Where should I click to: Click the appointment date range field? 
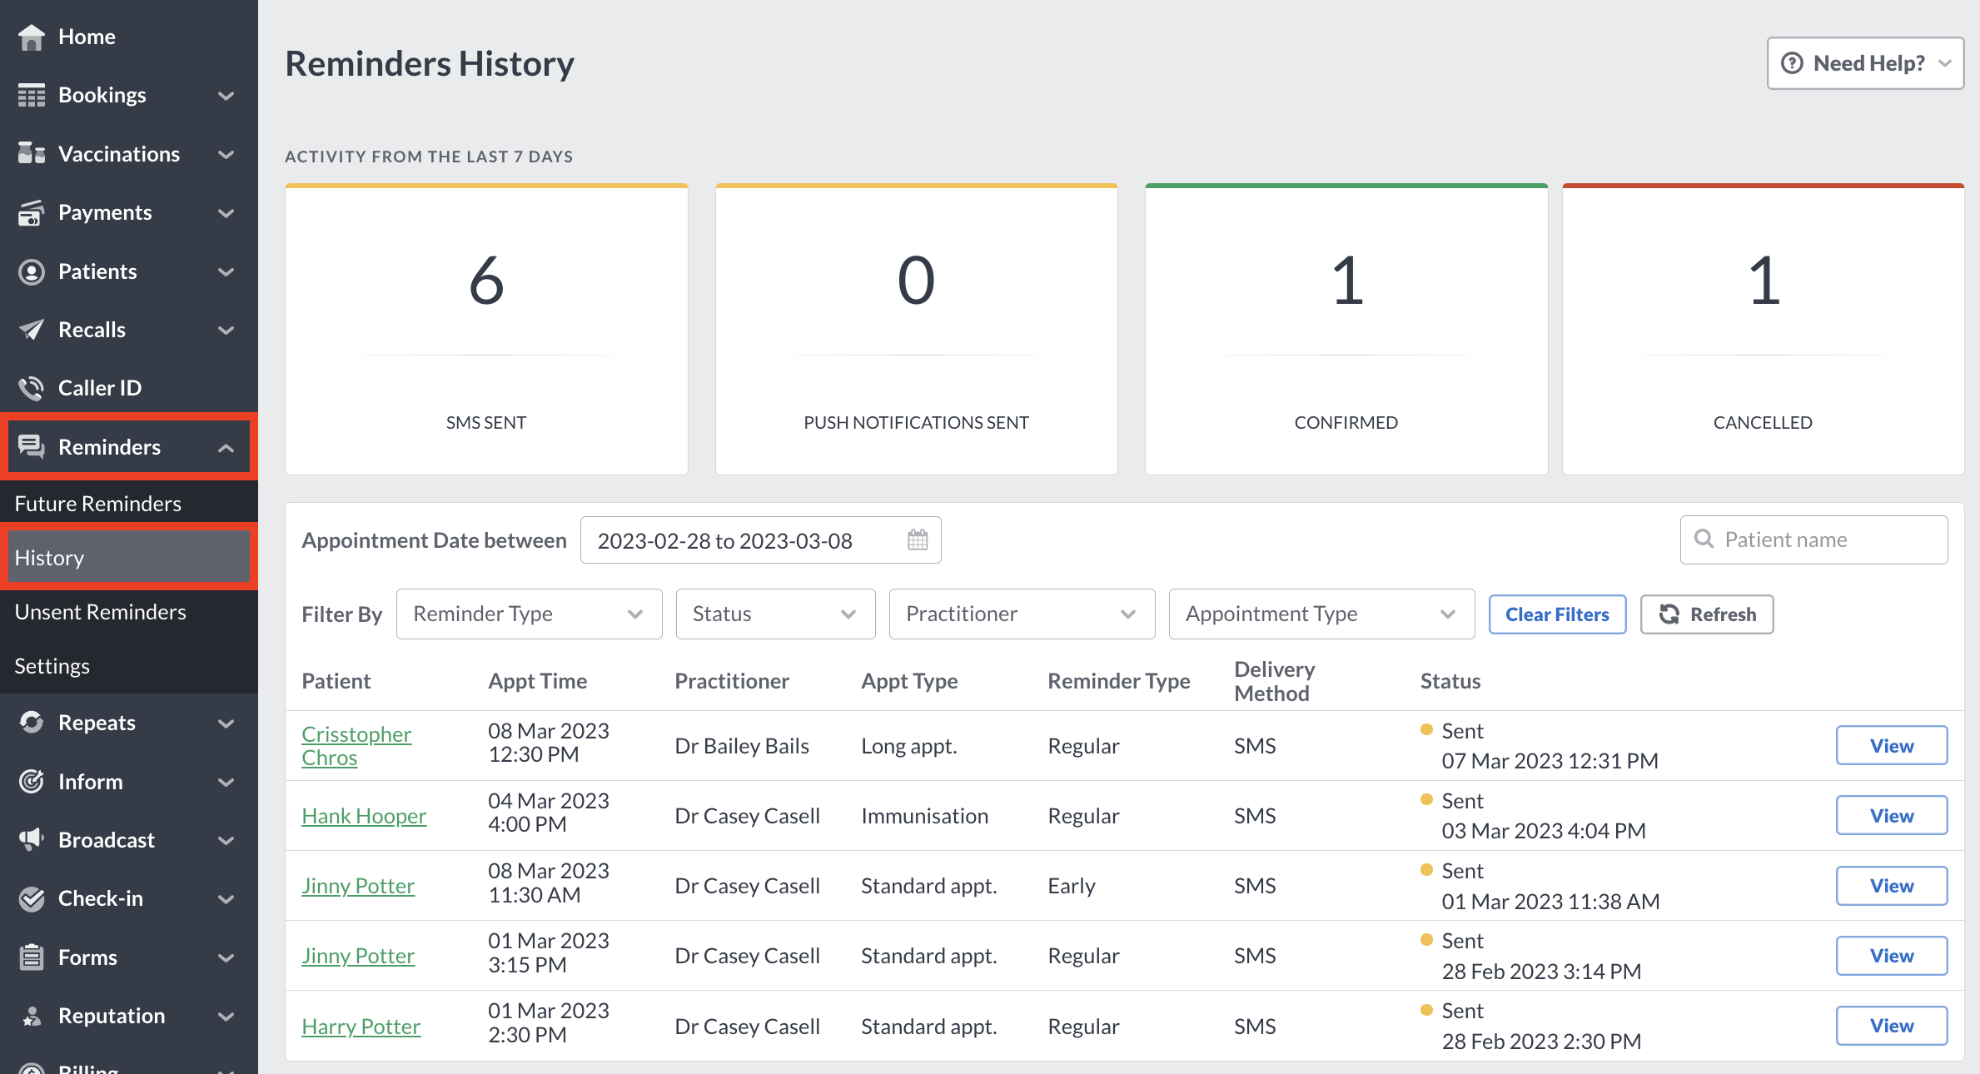coord(760,540)
